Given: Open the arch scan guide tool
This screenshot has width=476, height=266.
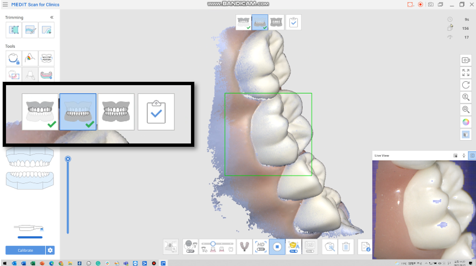Looking at the screenshot, I should coord(244,247).
